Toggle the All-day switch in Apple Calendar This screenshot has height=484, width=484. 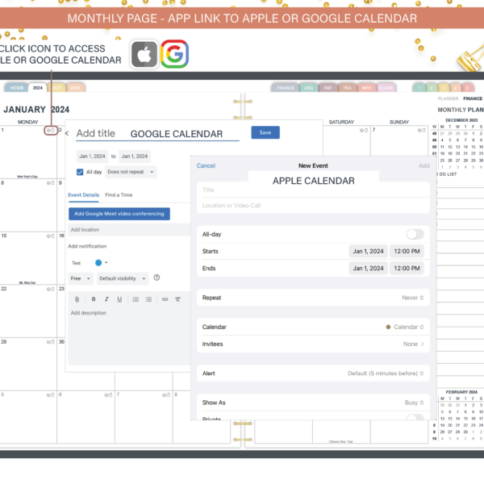[x=415, y=234]
